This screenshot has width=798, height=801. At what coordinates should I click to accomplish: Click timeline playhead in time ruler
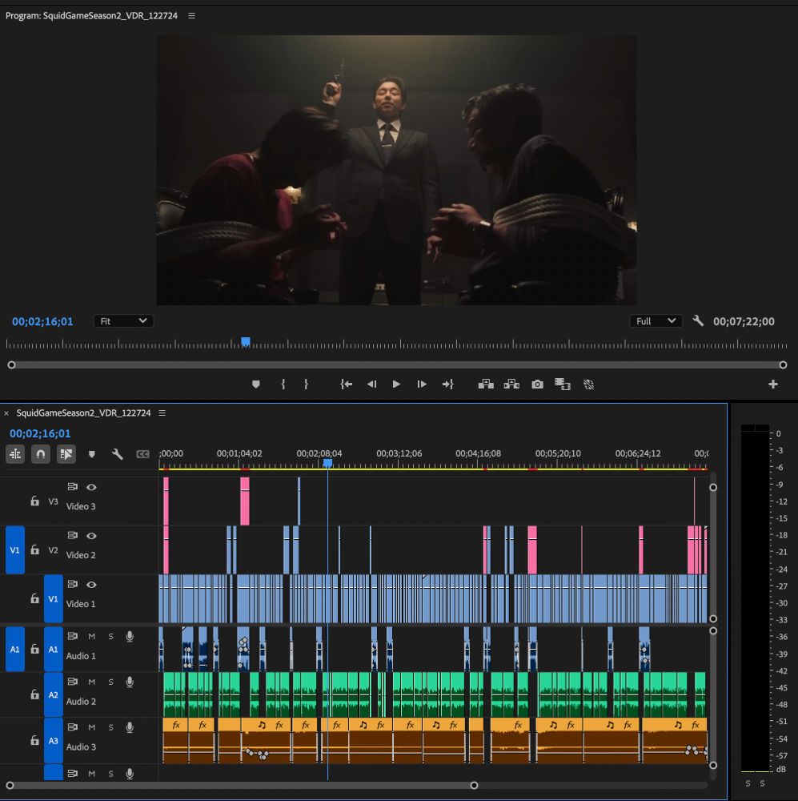tap(328, 463)
